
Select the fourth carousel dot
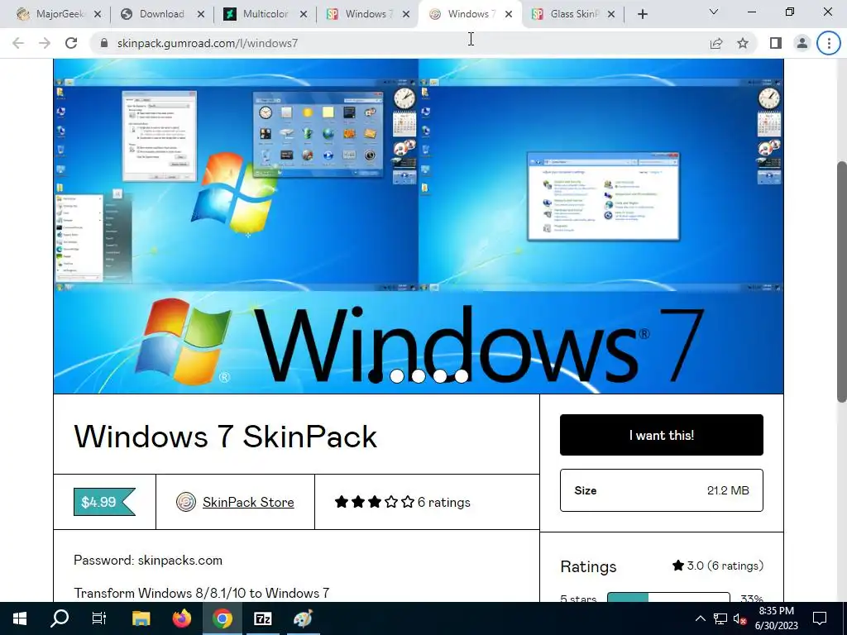[440, 376]
